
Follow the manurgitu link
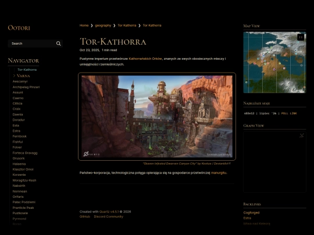(x=219, y=173)
